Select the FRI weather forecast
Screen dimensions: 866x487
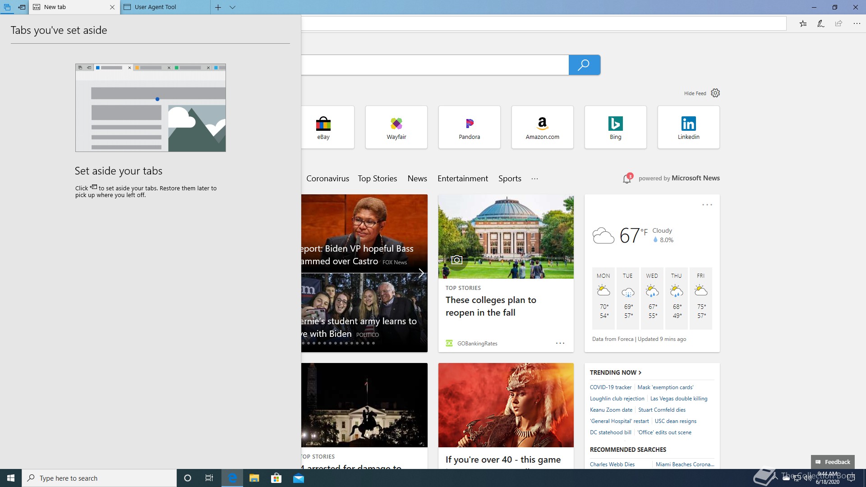pyautogui.click(x=701, y=298)
